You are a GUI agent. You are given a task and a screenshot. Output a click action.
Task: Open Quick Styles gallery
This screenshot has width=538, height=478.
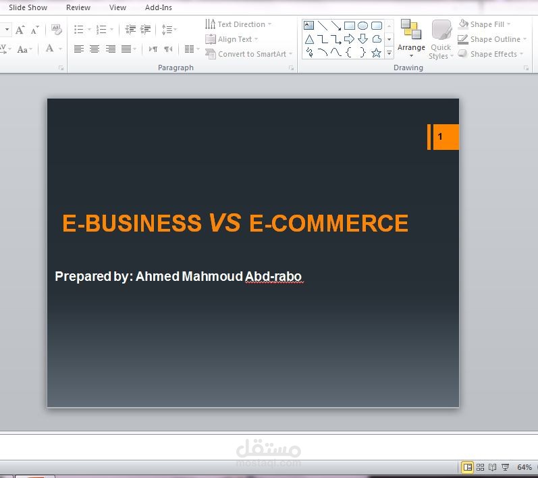(x=441, y=39)
